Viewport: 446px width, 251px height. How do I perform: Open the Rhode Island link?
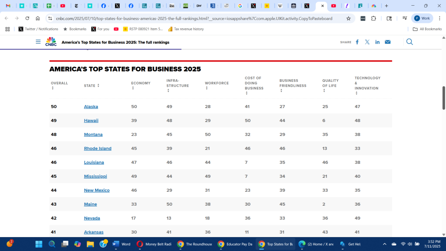tap(98, 149)
